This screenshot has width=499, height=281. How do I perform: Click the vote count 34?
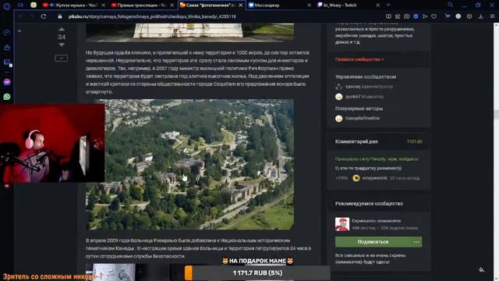(x=62, y=37)
